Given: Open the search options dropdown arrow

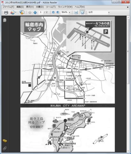Looking at the screenshot, I should click(x=109, y=13).
